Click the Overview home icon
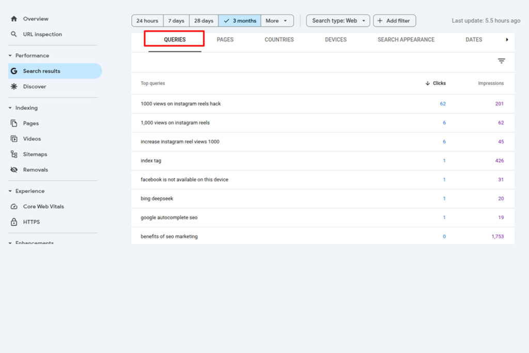The height and width of the screenshot is (353, 529). 14,19
